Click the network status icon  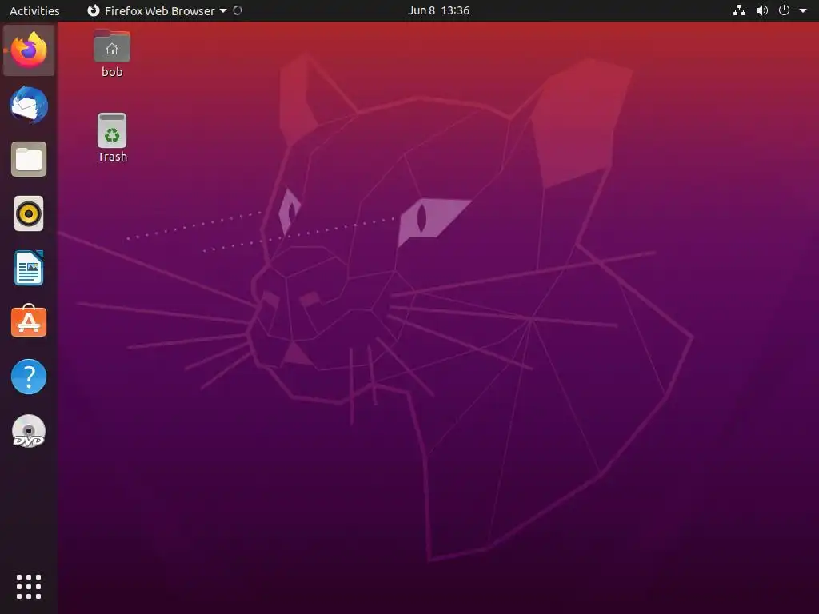click(739, 10)
